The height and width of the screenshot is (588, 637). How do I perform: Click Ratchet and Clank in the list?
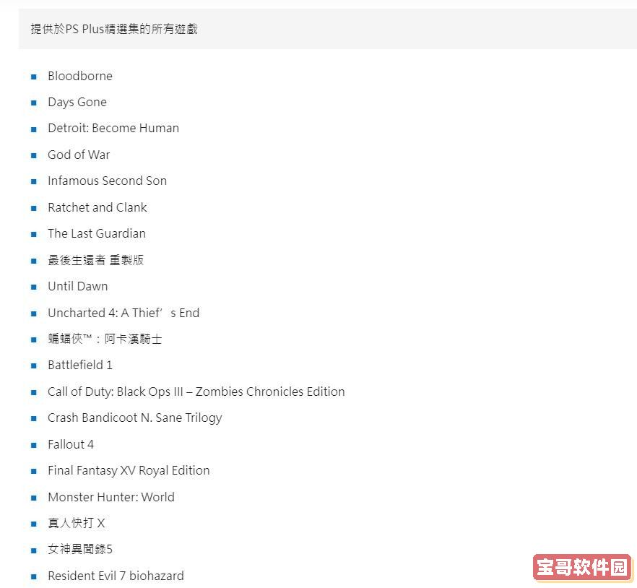(97, 207)
